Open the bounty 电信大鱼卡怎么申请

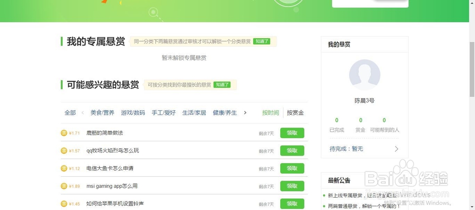(x=110, y=168)
